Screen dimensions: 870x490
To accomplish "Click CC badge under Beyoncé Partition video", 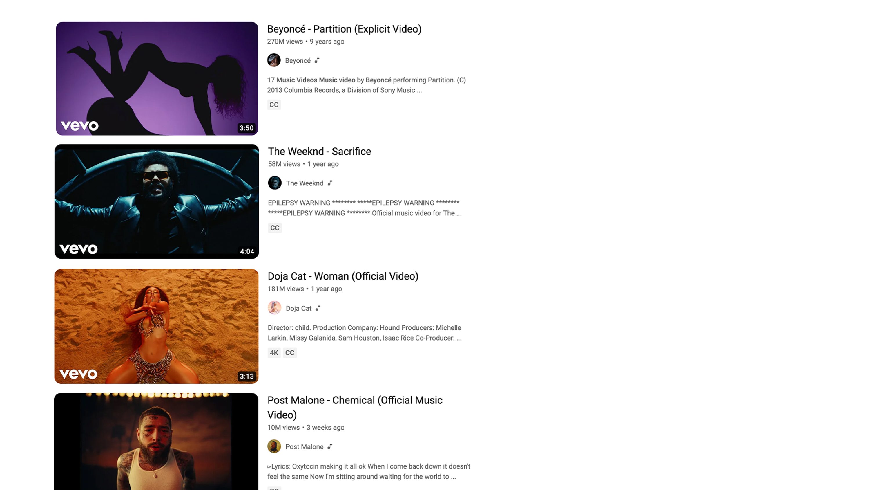I will (x=274, y=105).
